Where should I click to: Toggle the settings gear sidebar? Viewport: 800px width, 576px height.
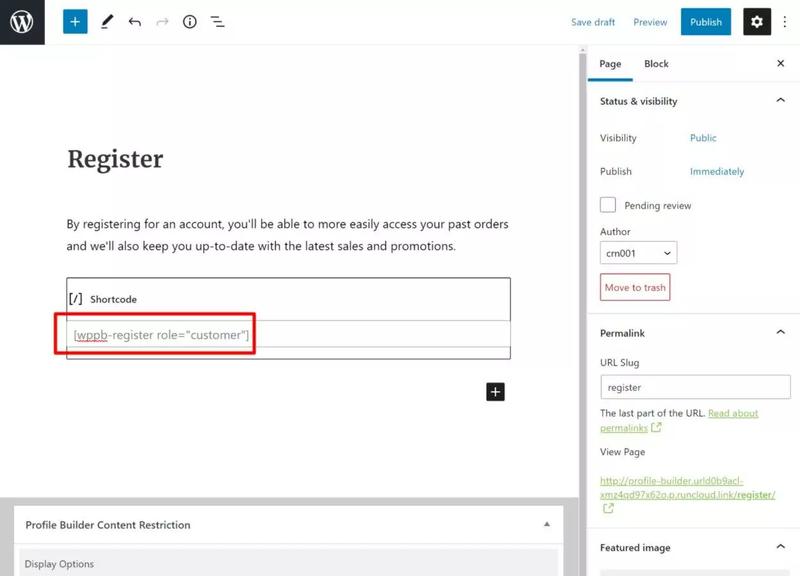tap(756, 22)
